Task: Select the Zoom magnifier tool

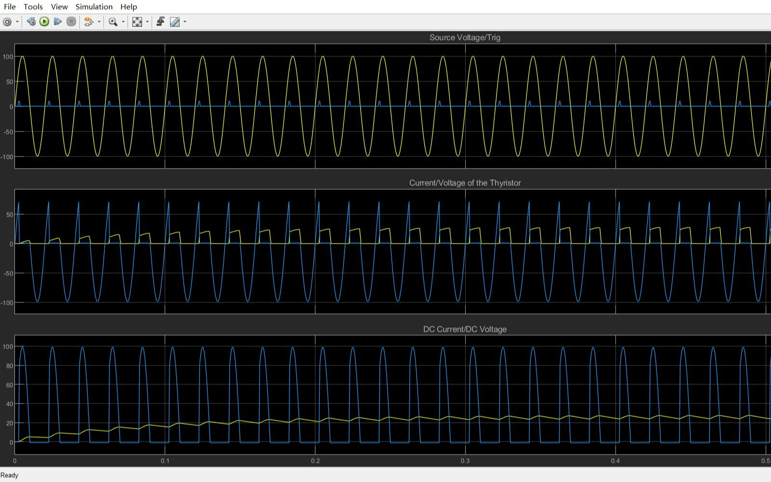Action: tap(113, 22)
